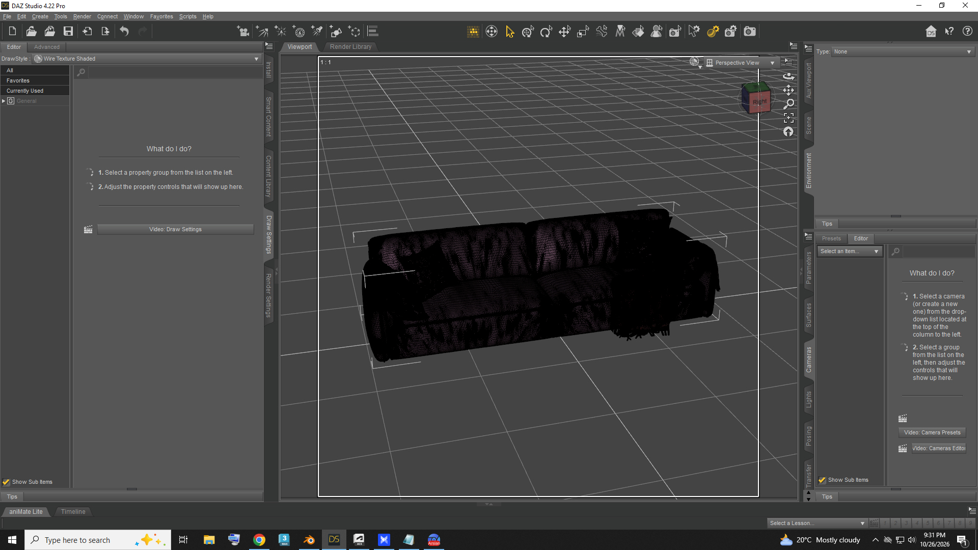Open the Select a Lesson dropdown
This screenshot has height=550, width=978.
pos(817,523)
